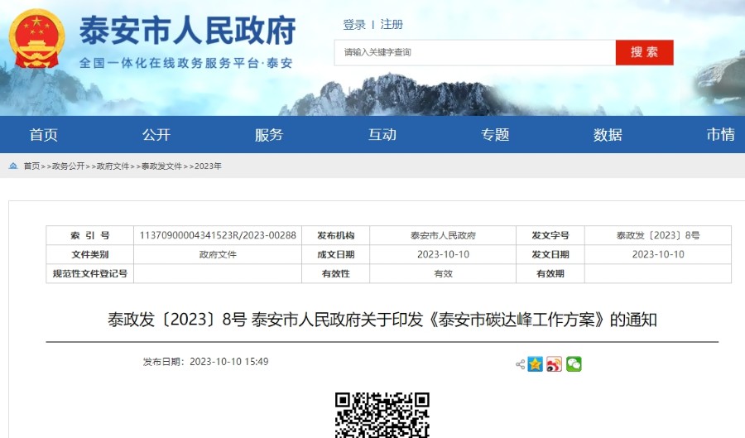Click the 政府文件 category cell
The width and height of the screenshot is (745, 438).
(x=218, y=255)
